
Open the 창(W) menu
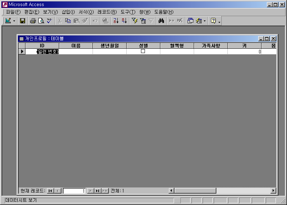[145, 12]
